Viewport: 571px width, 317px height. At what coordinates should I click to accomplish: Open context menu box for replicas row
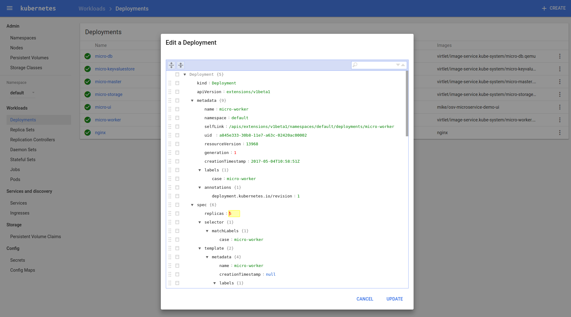(x=177, y=214)
